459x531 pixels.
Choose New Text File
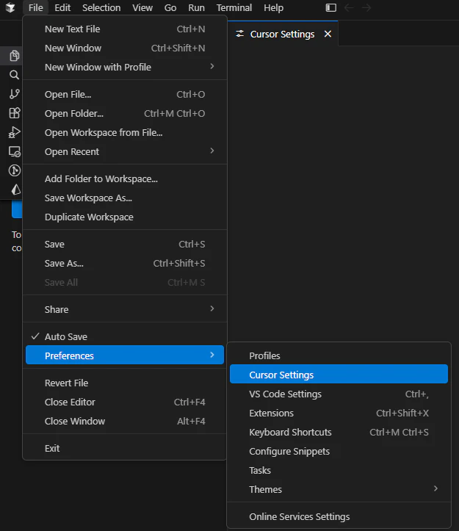(125, 29)
